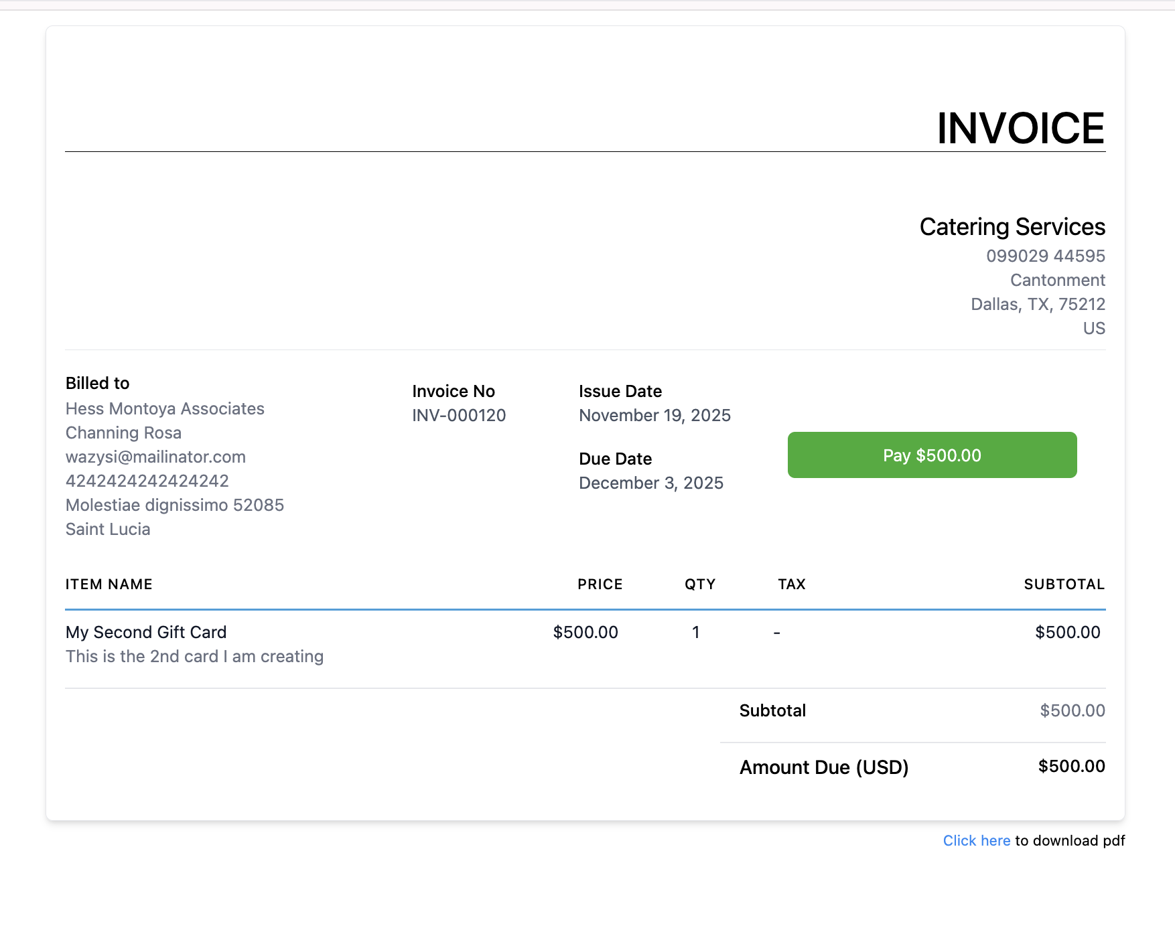Click the Catering Services company name

1012,227
